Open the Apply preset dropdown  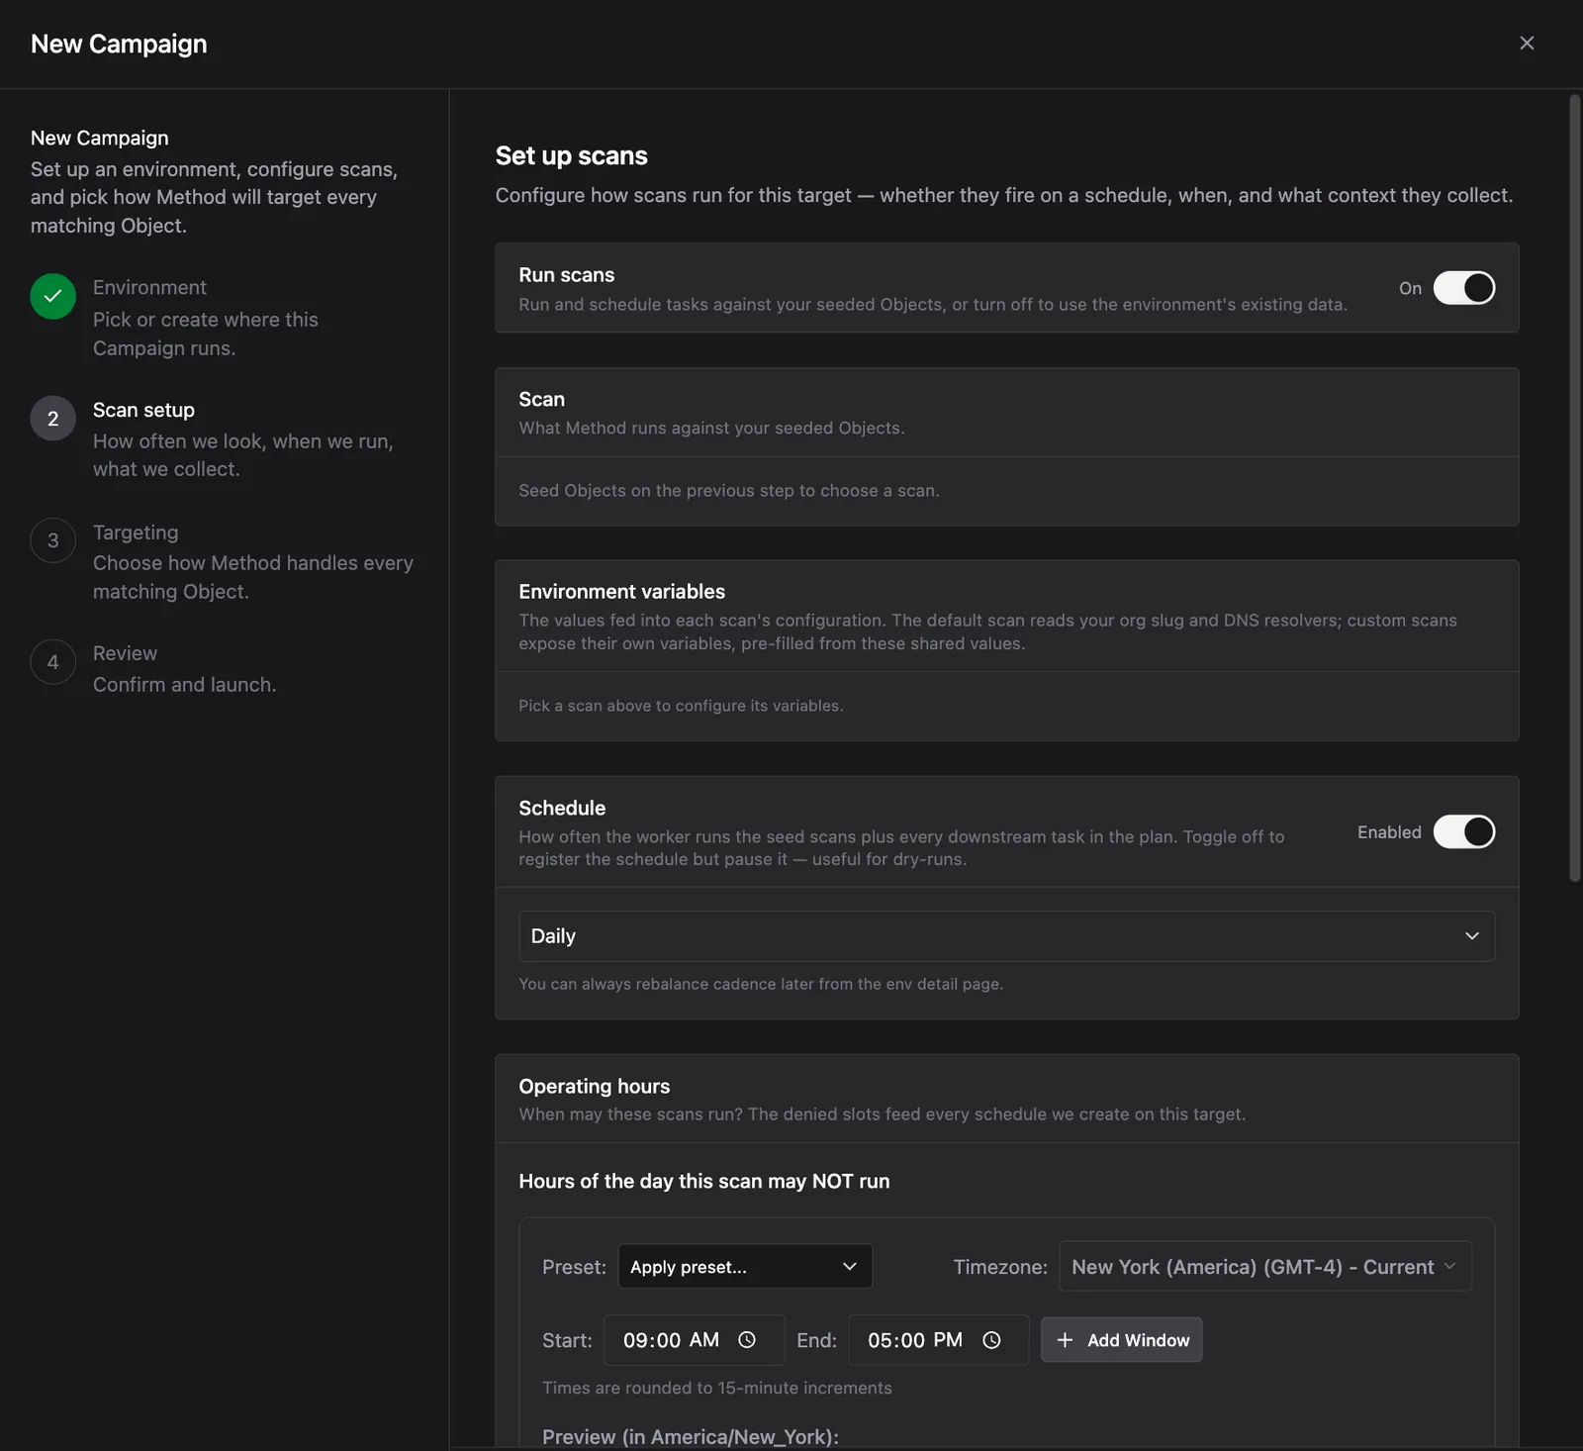tap(745, 1266)
